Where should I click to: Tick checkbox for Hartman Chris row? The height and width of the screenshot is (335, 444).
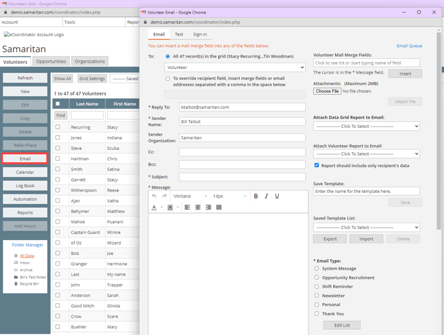[58, 158]
